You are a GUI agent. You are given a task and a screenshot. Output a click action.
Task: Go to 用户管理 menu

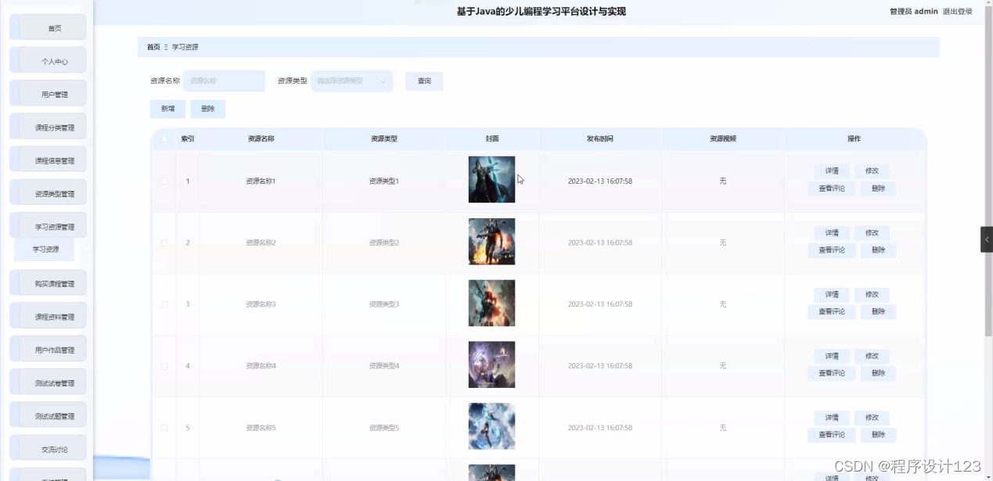pos(49,94)
